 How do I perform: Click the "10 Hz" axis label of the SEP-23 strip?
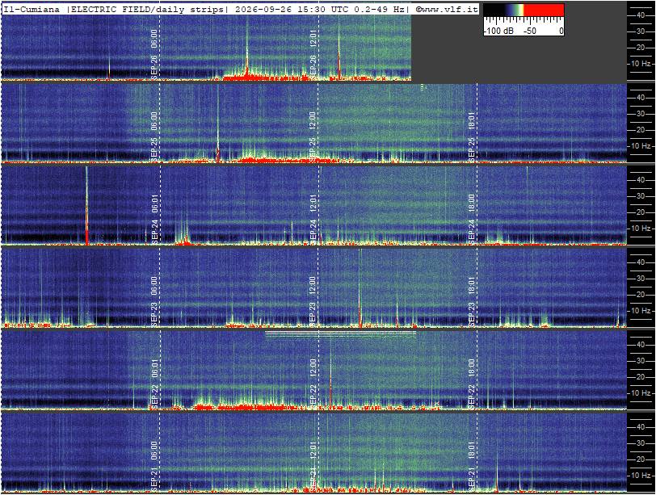pos(641,311)
